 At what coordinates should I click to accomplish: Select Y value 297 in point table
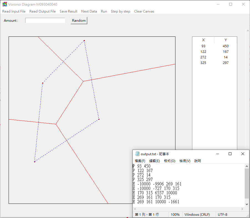pos(226,63)
